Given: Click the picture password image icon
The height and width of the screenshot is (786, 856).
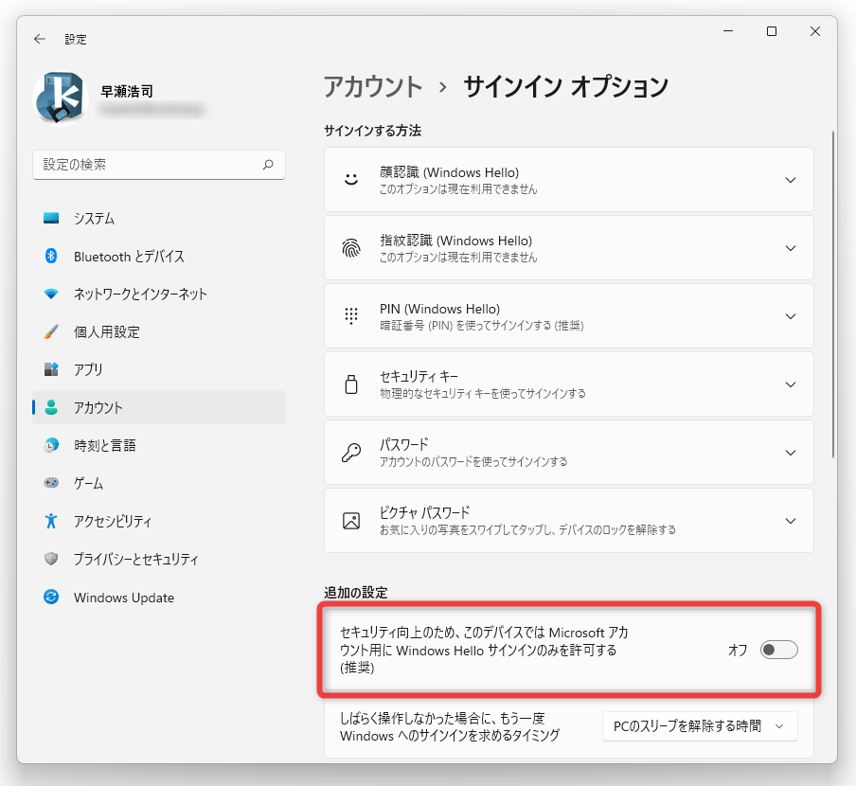Looking at the screenshot, I should click(x=351, y=521).
